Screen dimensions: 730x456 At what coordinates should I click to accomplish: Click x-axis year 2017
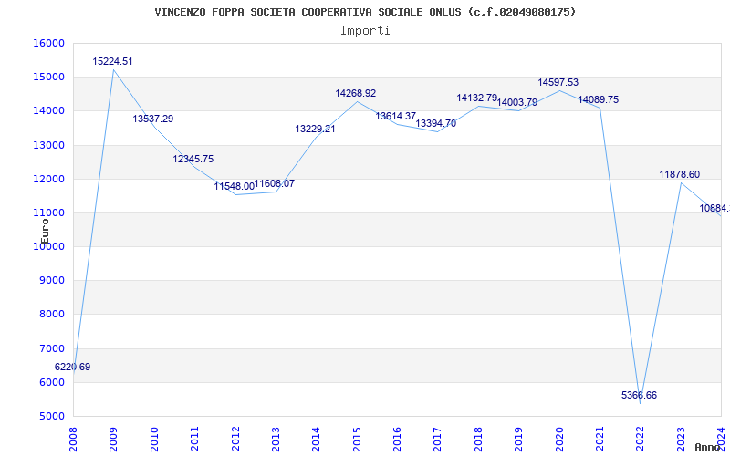click(x=438, y=439)
